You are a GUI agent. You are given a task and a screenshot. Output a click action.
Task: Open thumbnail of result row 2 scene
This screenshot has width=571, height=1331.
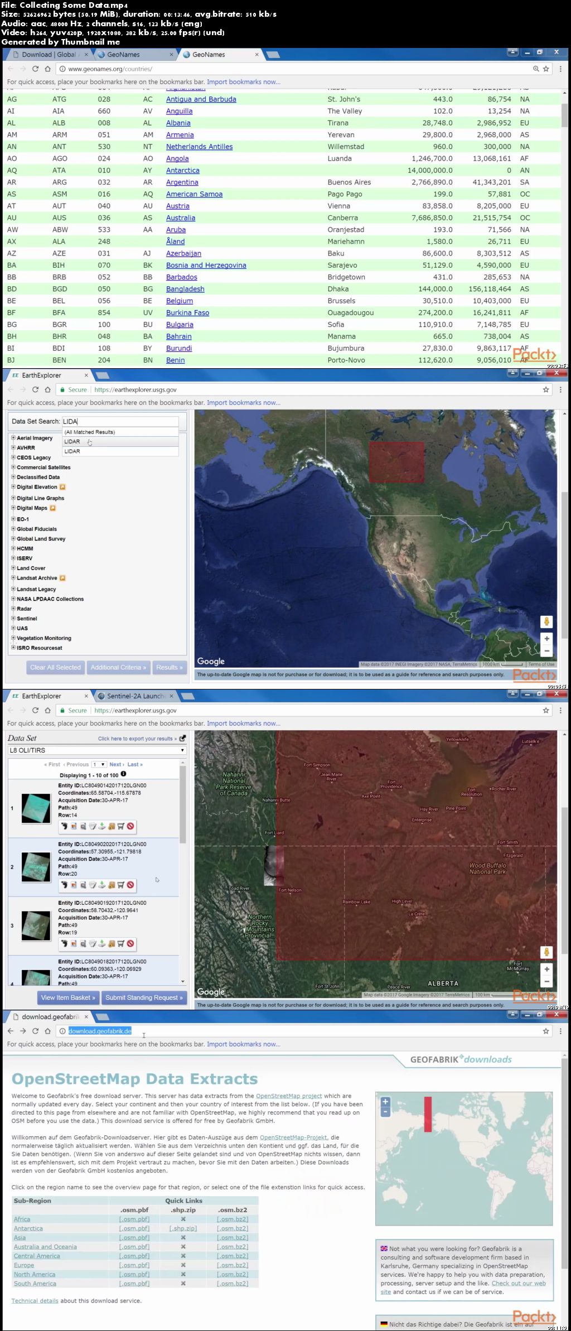pos(36,867)
